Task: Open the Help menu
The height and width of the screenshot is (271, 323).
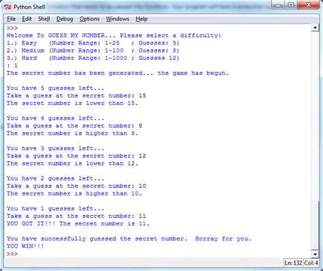Action: click(142, 19)
